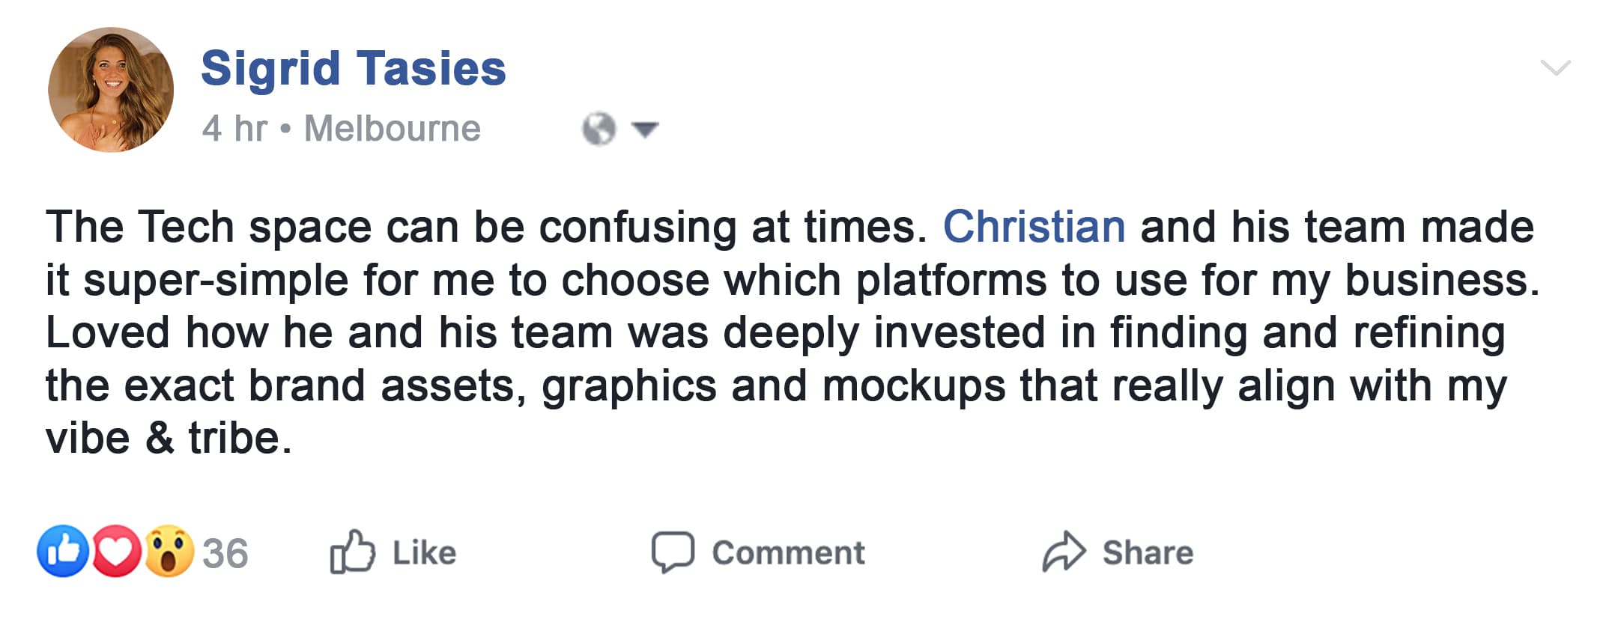1618x622 pixels.
Task: View the 36 reactions count
Action: pyautogui.click(x=225, y=554)
